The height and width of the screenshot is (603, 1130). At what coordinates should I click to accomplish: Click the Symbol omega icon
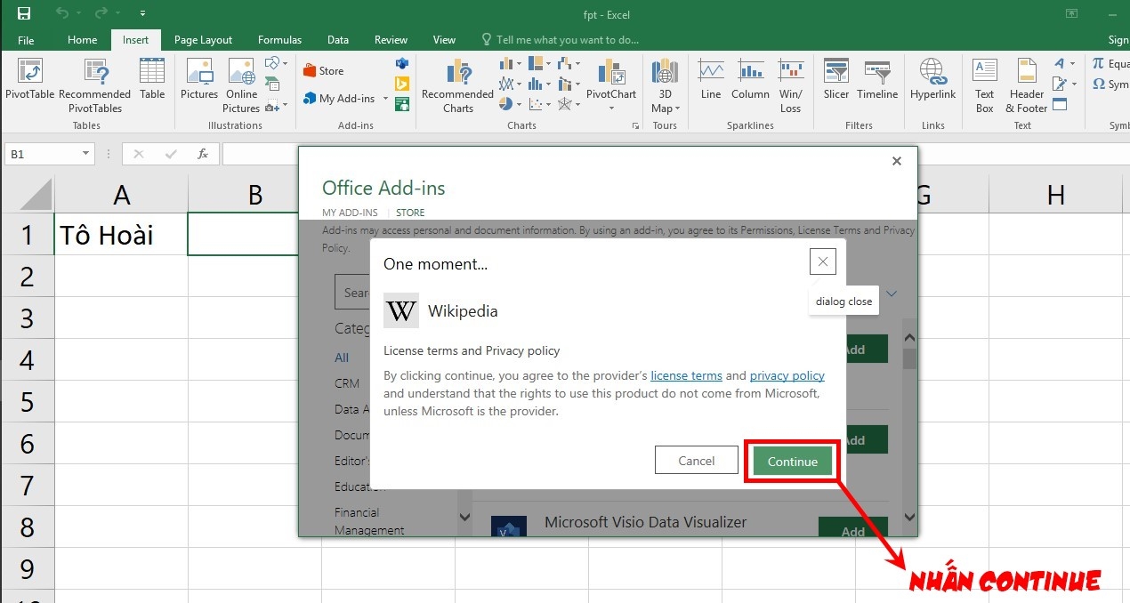pos(1099,84)
